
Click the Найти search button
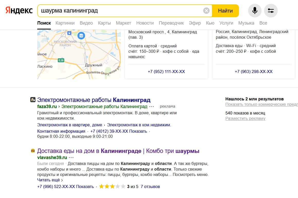click(225, 11)
